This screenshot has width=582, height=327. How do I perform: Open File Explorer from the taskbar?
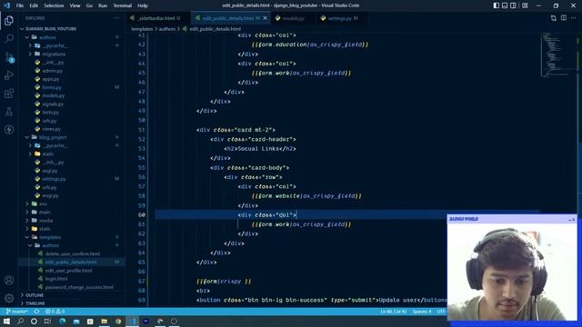pyautogui.click(x=104, y=321)
